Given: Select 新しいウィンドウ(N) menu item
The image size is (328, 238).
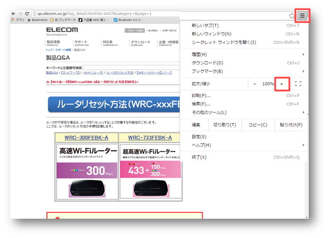Looking at the screenshot, I should click(243, 34).
